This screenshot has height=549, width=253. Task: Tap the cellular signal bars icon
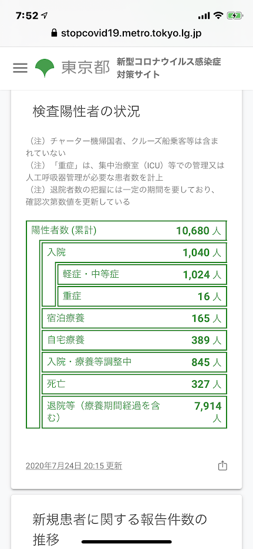point(204,16)
